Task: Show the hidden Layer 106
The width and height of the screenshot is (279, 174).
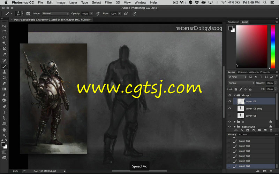Action: [229, 116]
